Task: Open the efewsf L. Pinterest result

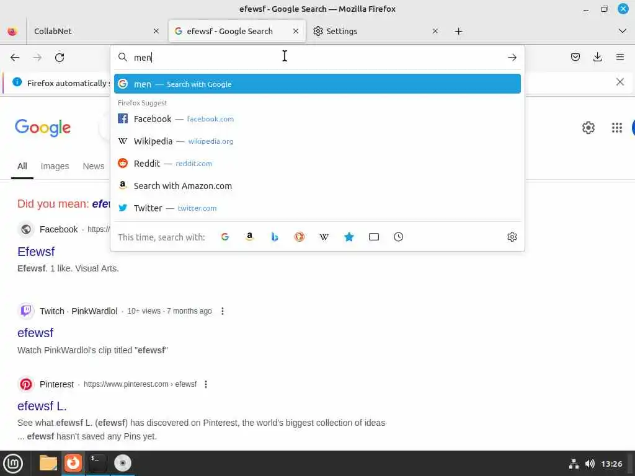Action: 42,405
